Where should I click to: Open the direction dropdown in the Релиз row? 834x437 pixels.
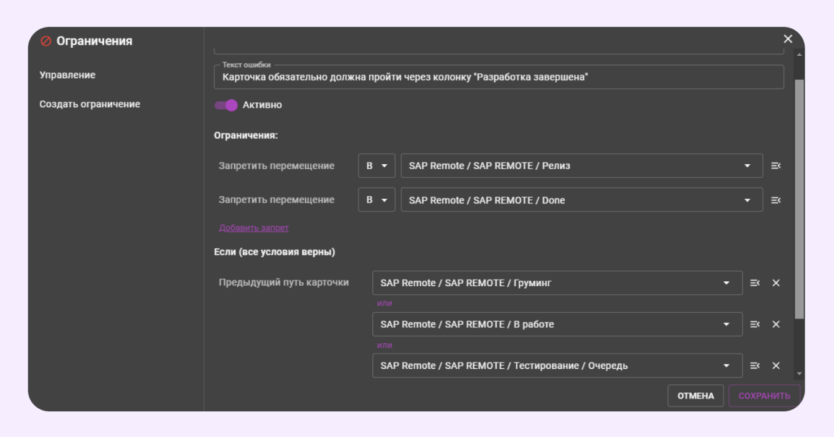(377, 165)
